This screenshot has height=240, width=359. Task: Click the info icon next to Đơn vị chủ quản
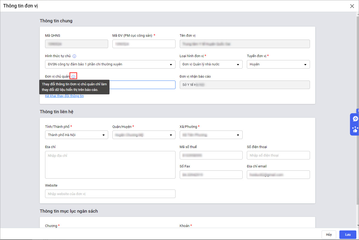click(73, 77)
